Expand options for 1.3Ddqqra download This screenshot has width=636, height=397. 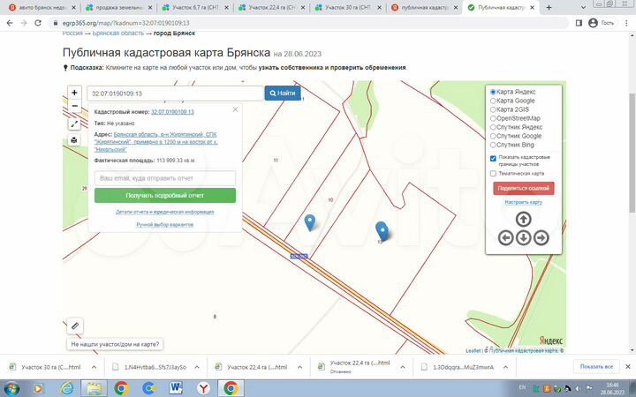click(506, 367)
